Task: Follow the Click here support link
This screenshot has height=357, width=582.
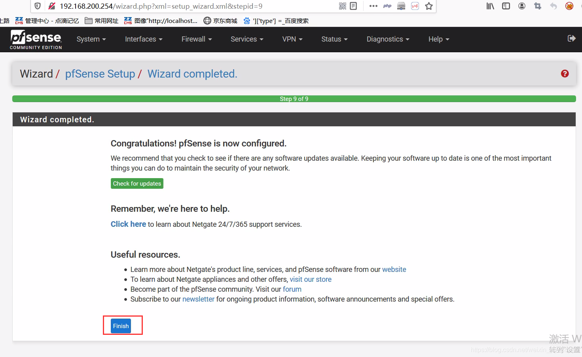Action: (x=128, y=224)
